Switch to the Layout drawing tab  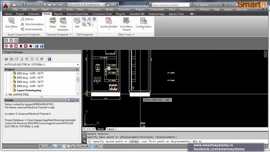[x=111, y=129]
